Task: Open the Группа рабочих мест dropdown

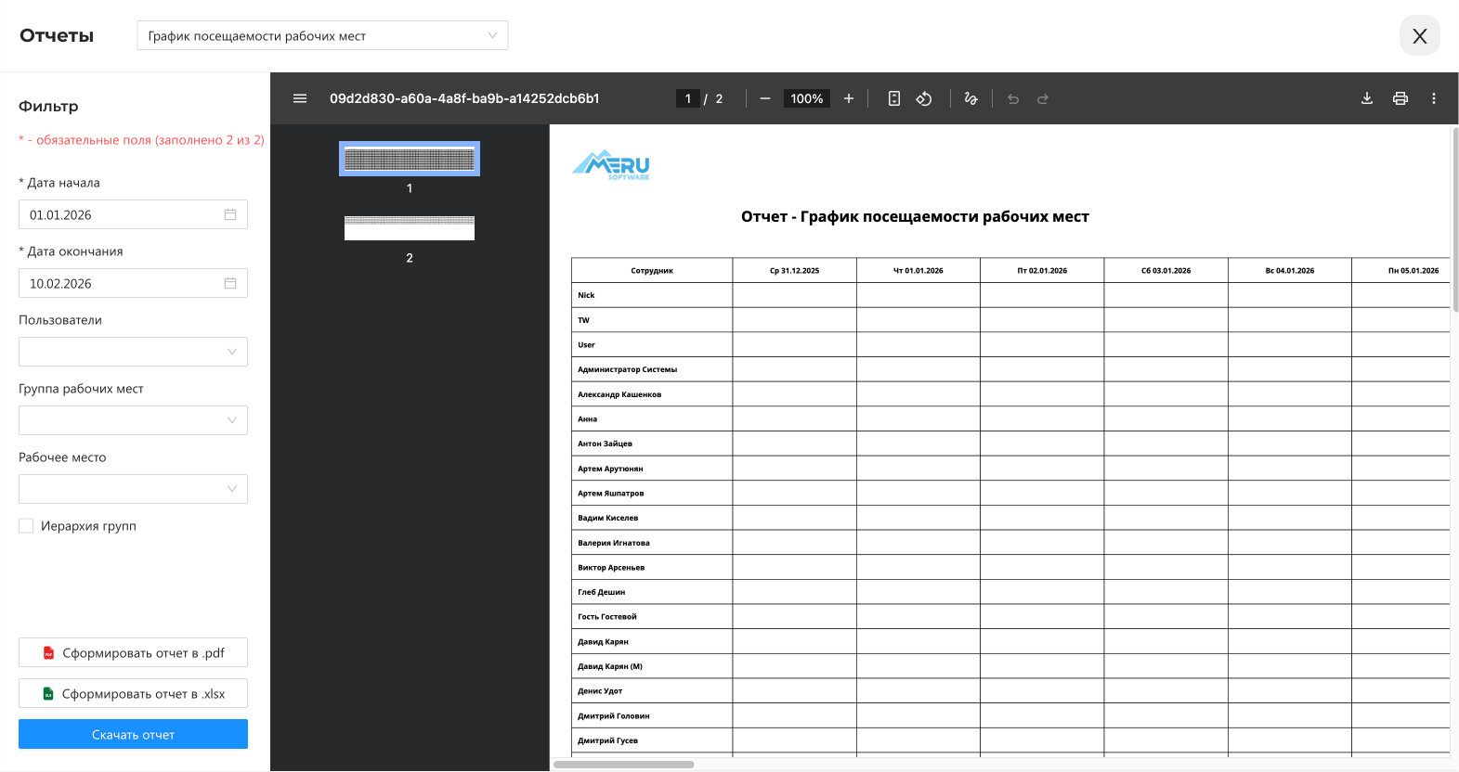Action: [x=133, y=420]
